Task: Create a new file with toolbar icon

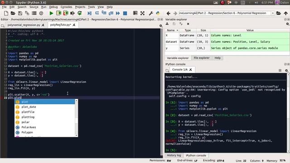Action: (6, 13)
